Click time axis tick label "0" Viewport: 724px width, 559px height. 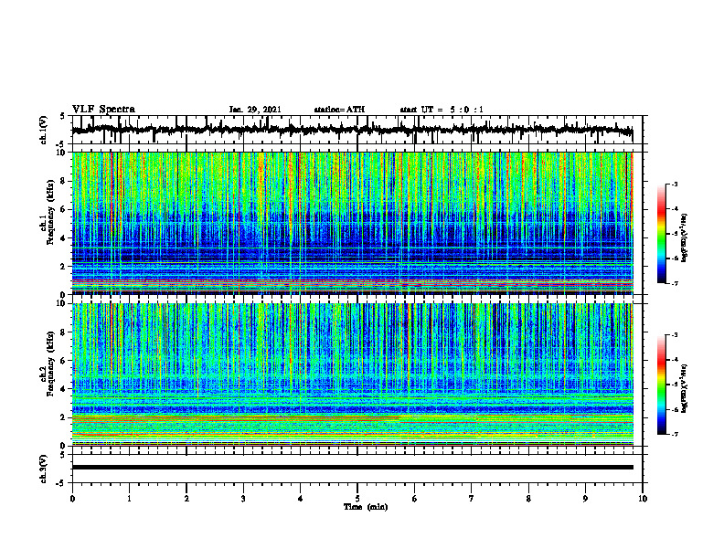(72, 499)
